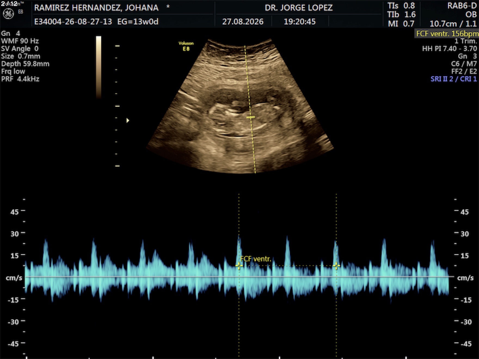Select the patient name RAMIREZ HERNANDEZ, JOHANA
479x359 pixels.
(96, 8)
